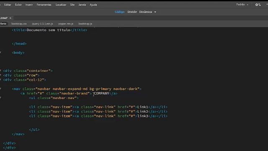Click the closing head tag
268x151 pixels.
coord(19,44)
